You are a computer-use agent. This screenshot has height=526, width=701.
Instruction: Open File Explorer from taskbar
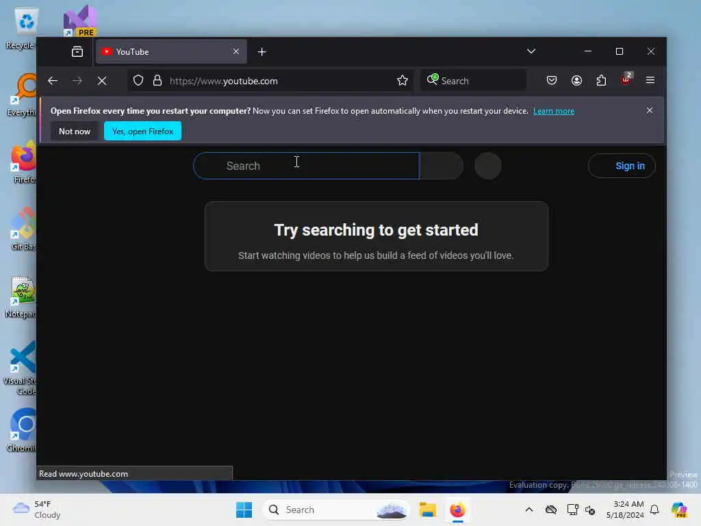(427, 510)
